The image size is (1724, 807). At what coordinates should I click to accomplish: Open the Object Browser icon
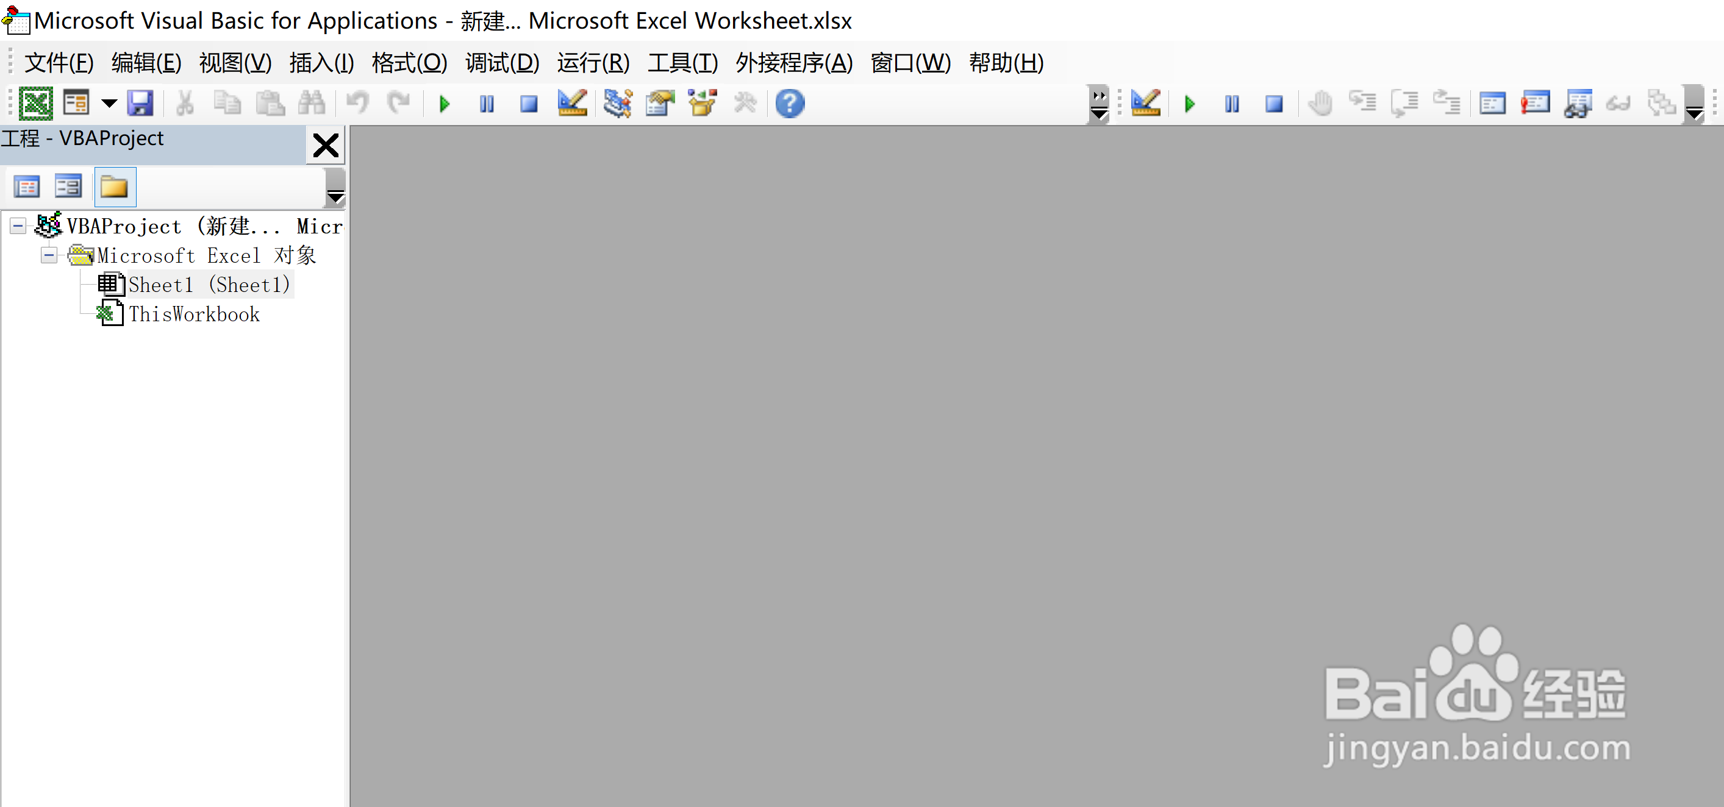click(x=702, y=104)
